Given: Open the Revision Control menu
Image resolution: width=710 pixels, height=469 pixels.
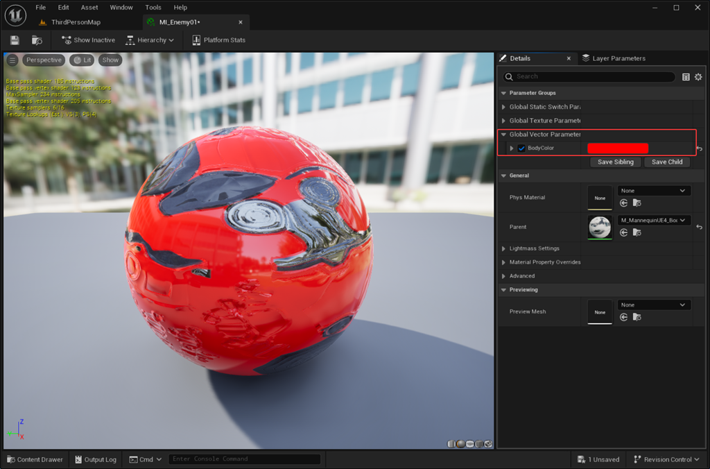Looking at the screenshot, I should click(666, 459).
